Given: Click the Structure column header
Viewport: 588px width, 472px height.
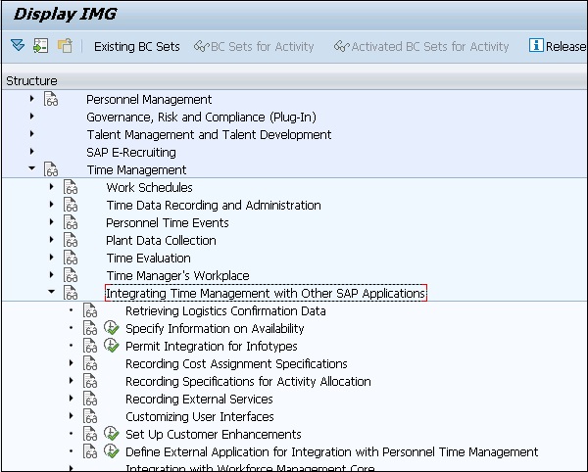Looking at the screenshot, I should tap(31, 80).
